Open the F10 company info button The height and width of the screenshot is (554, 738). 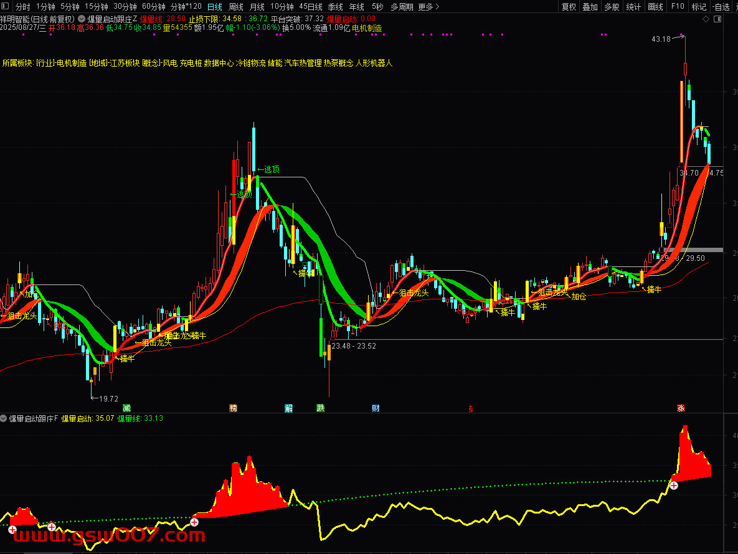678,7
